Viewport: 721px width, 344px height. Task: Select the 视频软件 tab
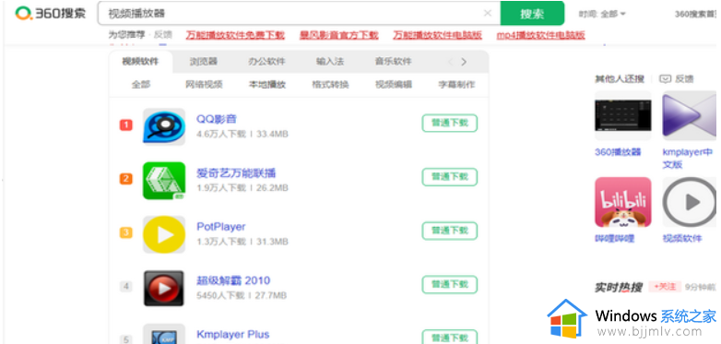click(140, 62)
